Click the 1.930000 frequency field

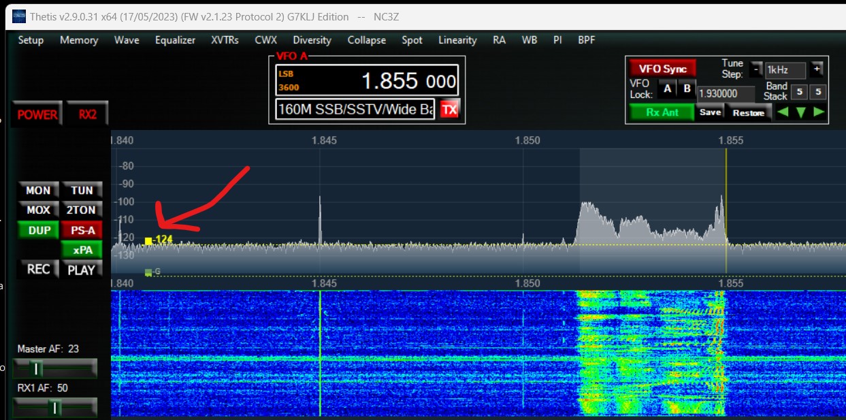pyautogui.click(x=726, y=94)
